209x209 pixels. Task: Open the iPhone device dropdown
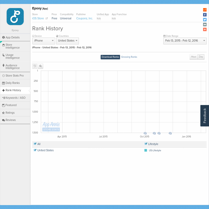tap(44, 41)
